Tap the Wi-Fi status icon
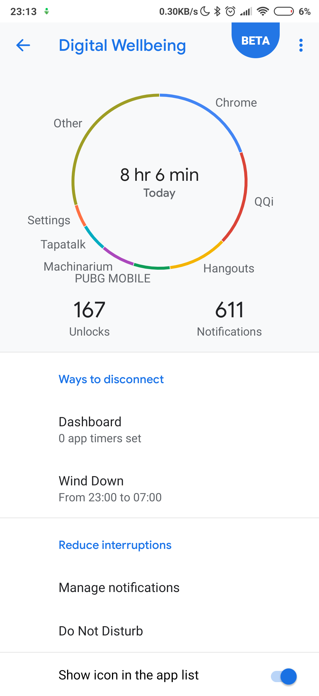The image size is (319, 696). (263, 12)
